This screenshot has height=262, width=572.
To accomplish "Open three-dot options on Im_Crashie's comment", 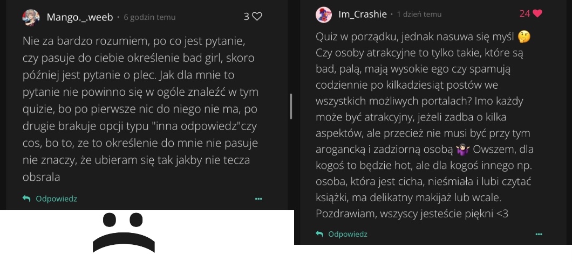I will pyautogui.click(x=539, y=234).
